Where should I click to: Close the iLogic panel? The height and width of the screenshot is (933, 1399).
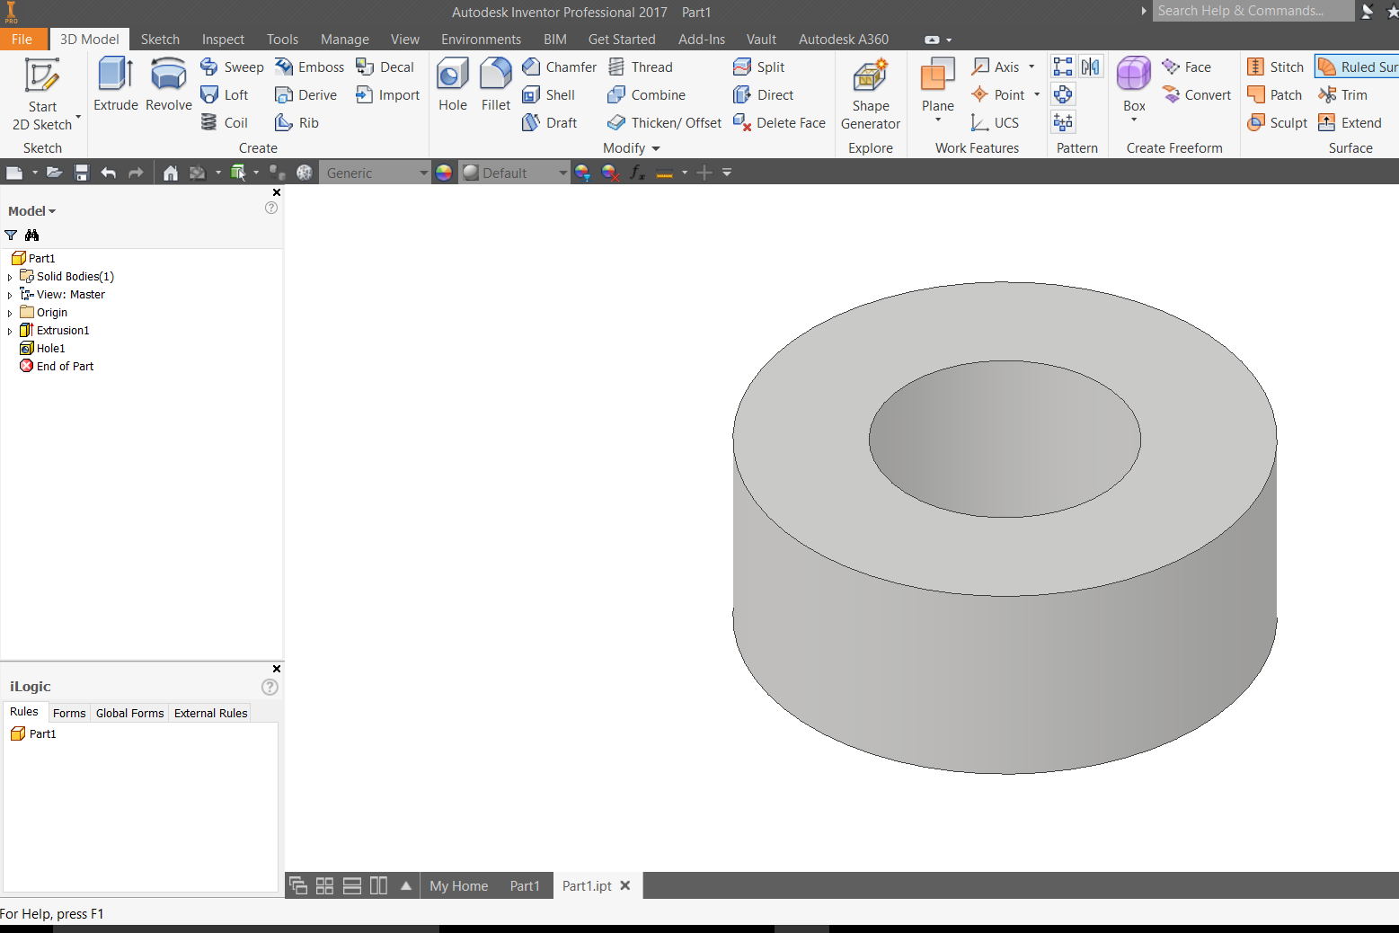[277, 669]
